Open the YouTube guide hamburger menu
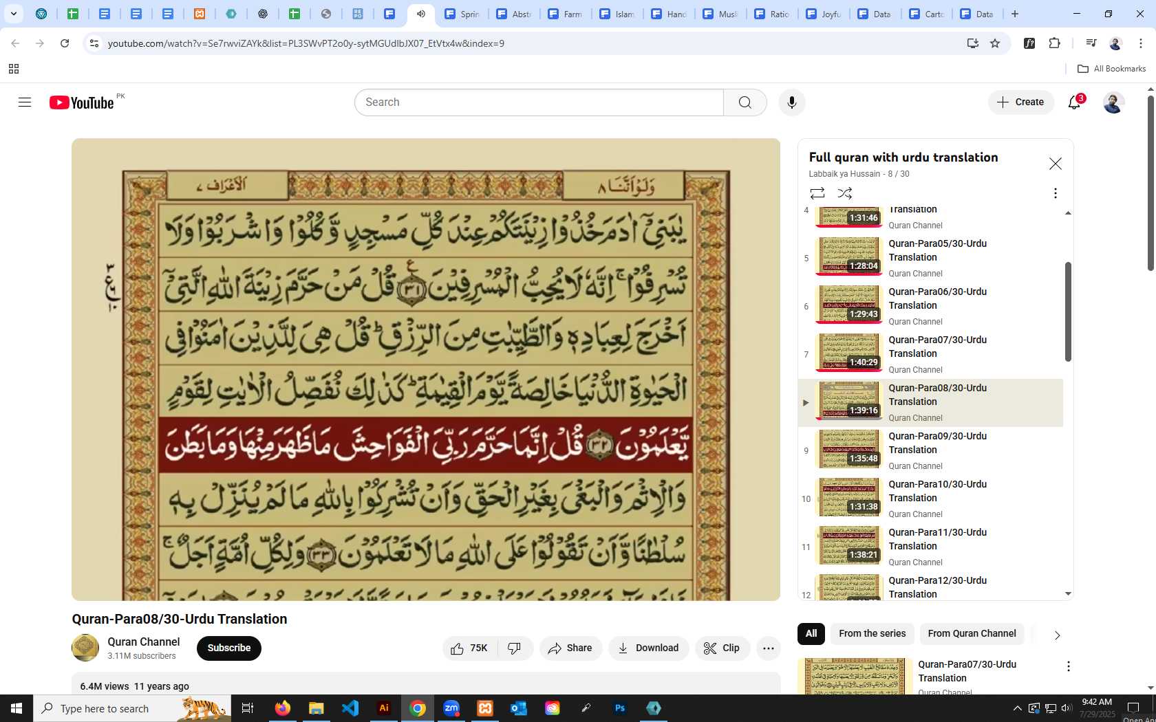This screenshot has width=1156, height=722. 25,102
